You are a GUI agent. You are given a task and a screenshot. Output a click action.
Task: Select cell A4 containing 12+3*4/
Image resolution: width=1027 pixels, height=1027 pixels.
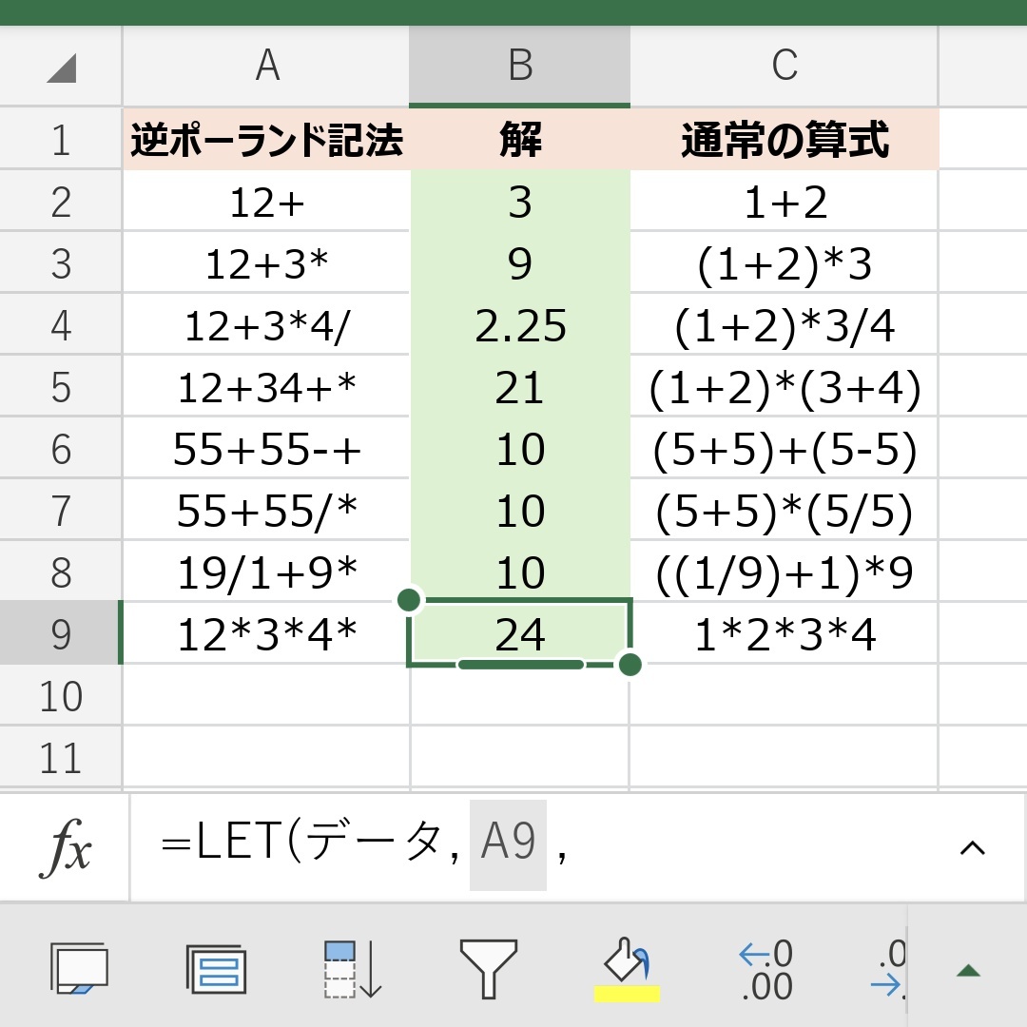tap(266, 326)
